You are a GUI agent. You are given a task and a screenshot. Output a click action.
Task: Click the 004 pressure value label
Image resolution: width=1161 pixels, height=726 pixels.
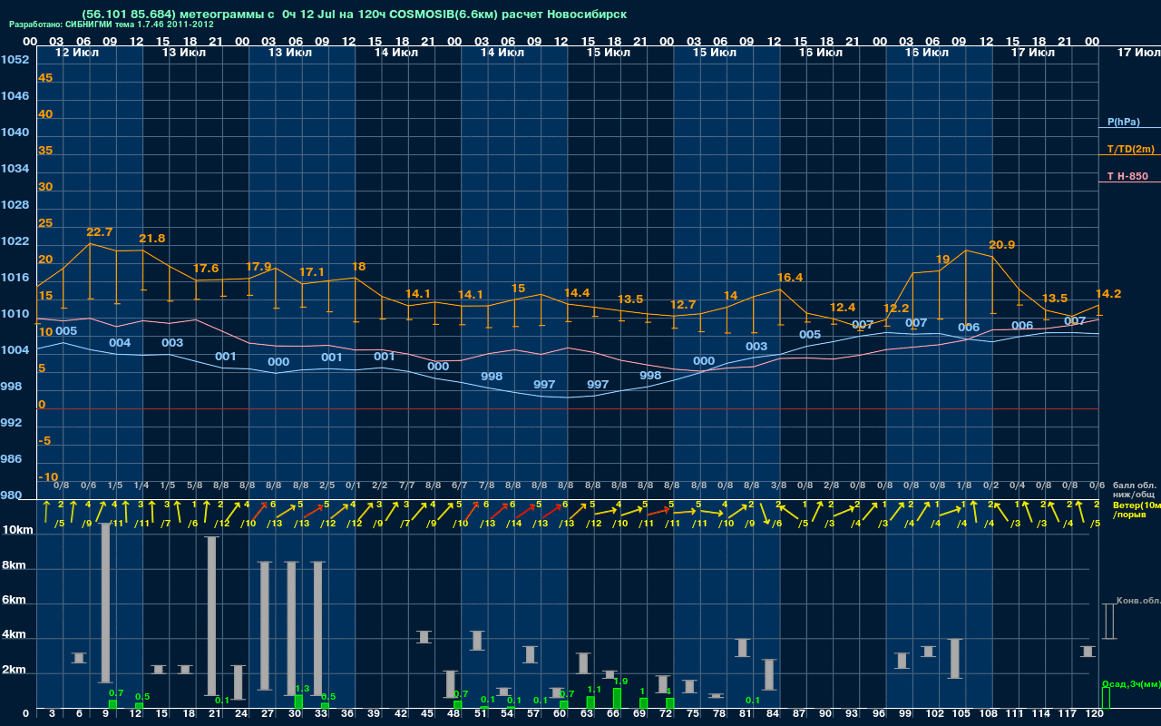(120, 343)
